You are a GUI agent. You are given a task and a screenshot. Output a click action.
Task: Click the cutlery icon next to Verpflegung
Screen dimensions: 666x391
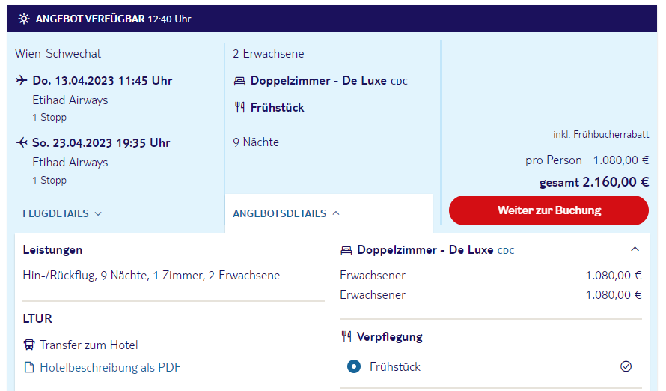tap(346, 336)
